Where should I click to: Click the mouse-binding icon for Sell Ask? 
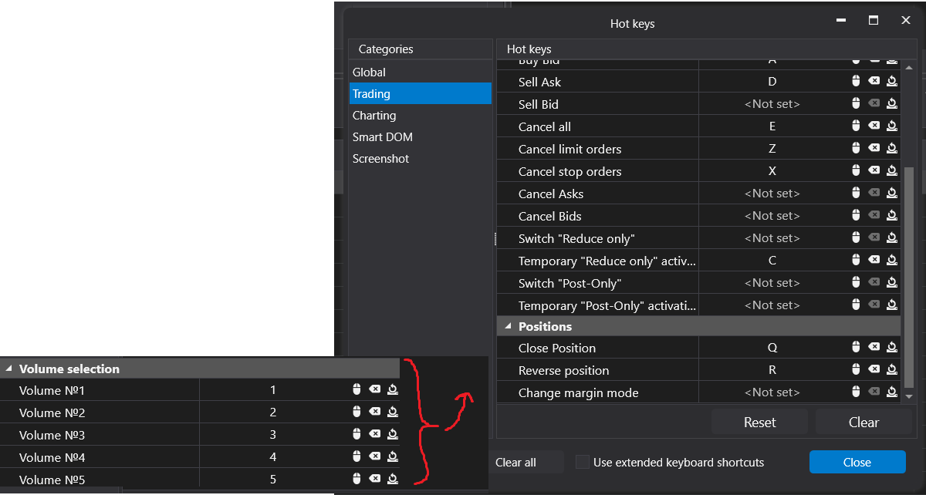856,81
